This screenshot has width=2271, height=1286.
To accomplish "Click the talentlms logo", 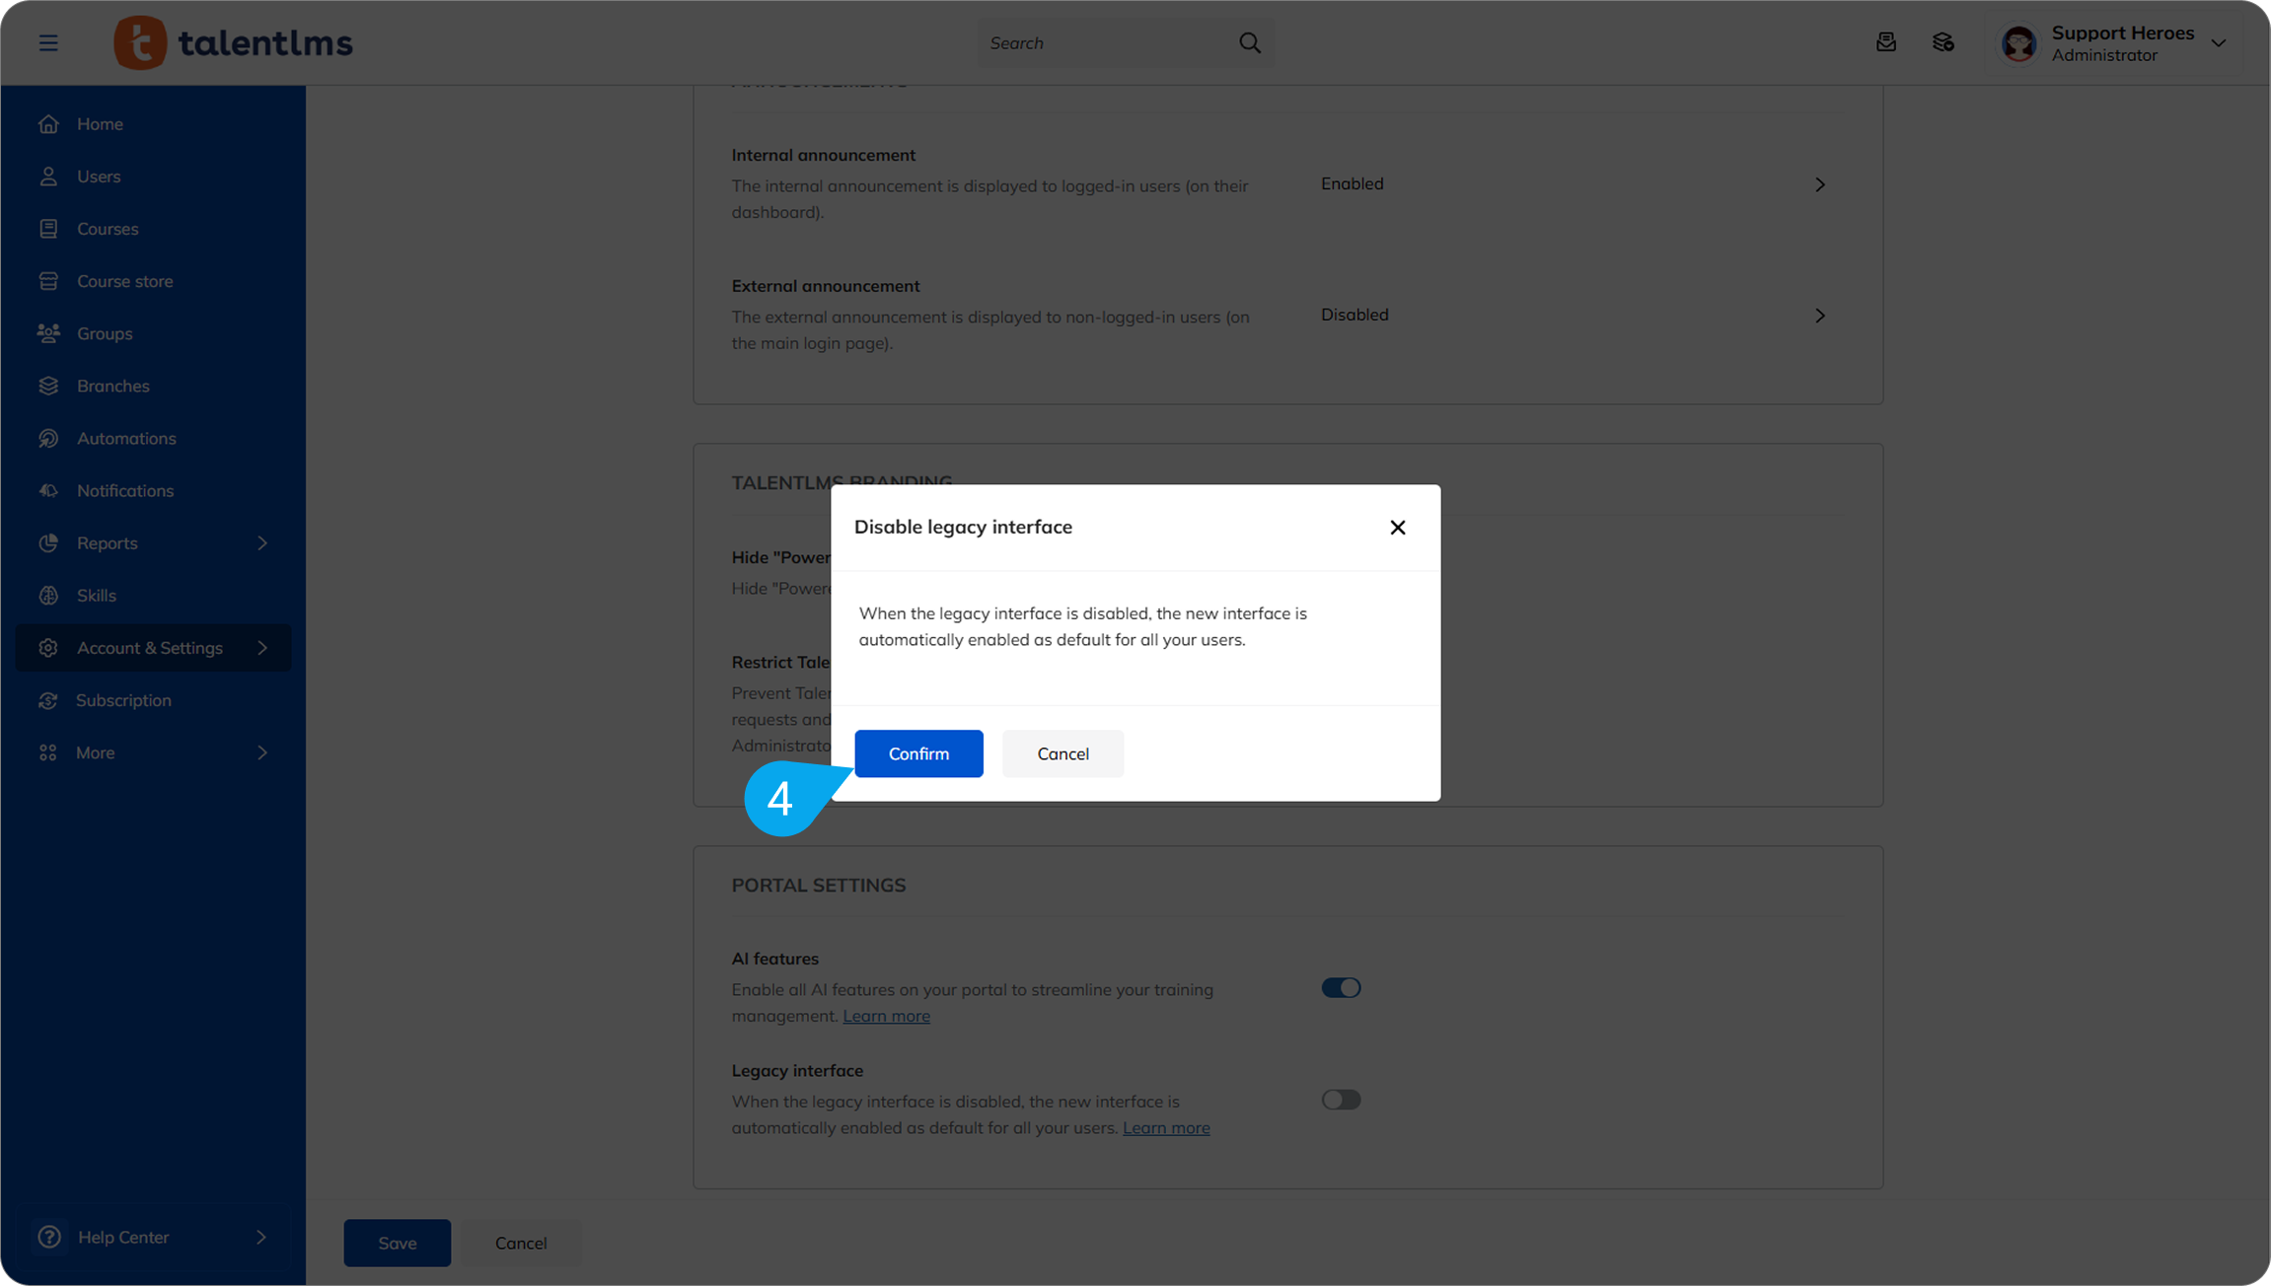I will click(234, 42).
